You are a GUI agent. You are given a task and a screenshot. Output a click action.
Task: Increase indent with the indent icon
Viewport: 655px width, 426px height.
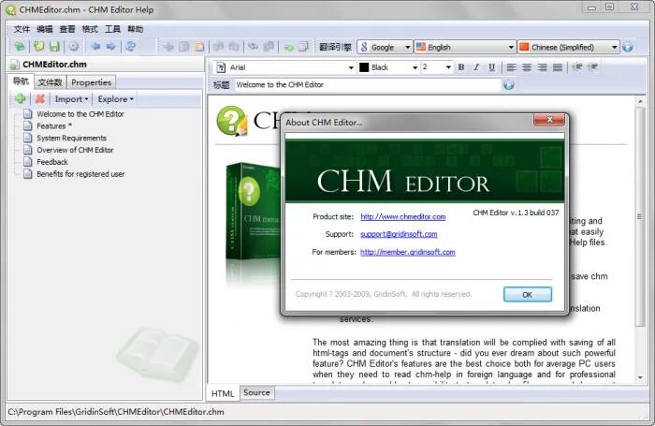tap(592, 66)
